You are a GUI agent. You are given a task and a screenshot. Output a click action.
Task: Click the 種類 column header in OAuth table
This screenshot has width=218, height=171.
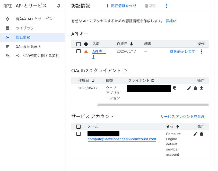pos(109,81)
